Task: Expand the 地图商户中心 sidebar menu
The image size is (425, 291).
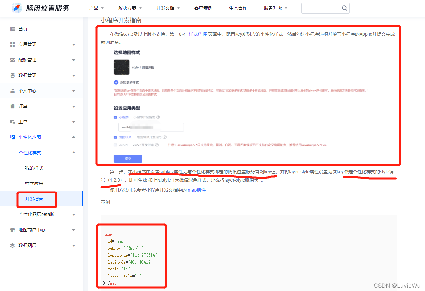Action: [74, 230]
